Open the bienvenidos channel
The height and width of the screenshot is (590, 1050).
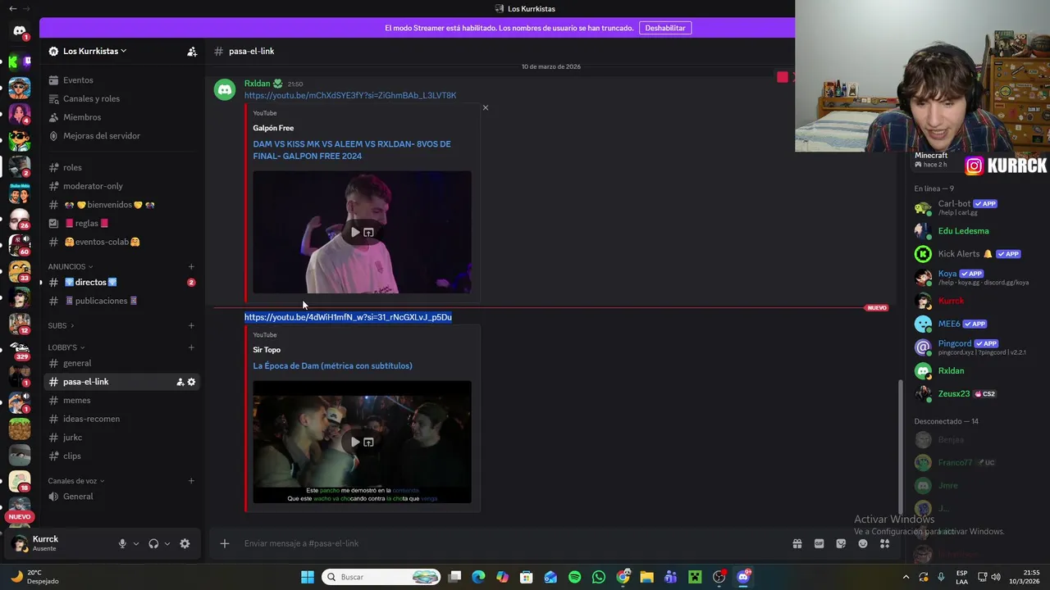click(x=109, y=205)
